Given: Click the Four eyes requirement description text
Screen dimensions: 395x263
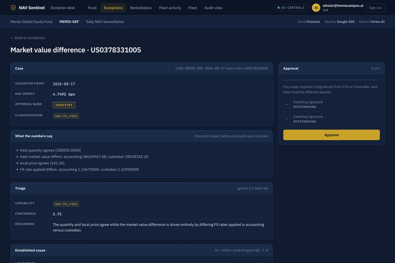Looking at the screenshot, I should (x=330, y=89).
